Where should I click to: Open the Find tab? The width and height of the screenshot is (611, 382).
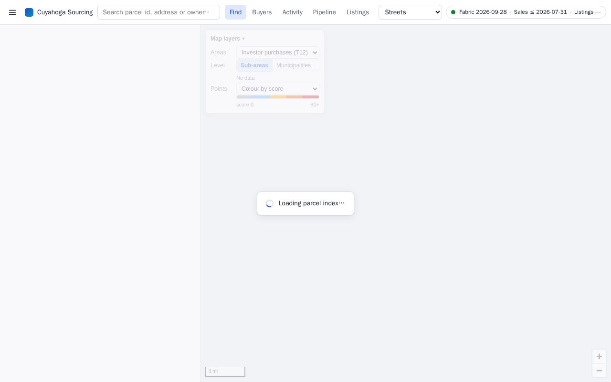[235, 12]
